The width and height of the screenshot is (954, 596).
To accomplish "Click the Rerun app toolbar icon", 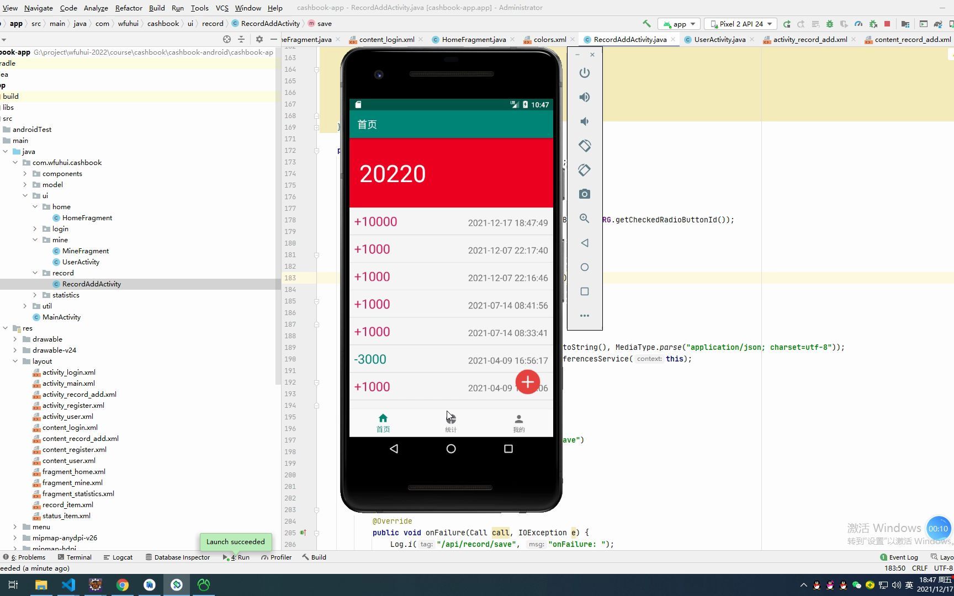I will pos(787,24).
